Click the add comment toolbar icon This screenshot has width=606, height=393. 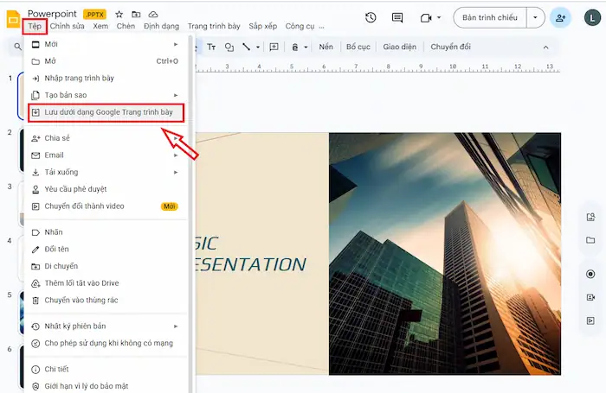274,47
